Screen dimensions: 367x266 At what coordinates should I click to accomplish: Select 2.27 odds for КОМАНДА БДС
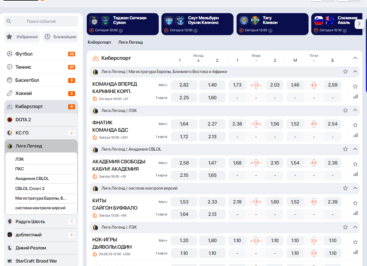[212, 124]
